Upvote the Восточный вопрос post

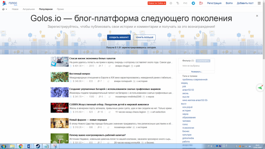pyautogui.click(x=70, y=81)
